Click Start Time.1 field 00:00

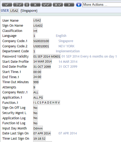pos(37,72)
